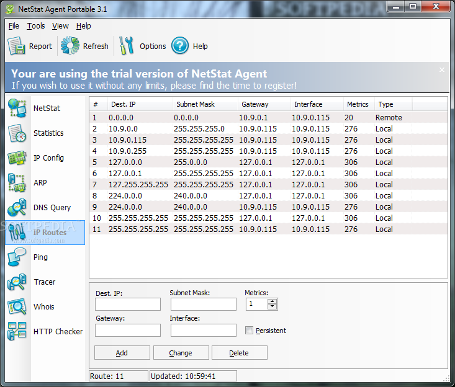The height and width of the screenshot is (387, 455).
Task: Open the DNS Query sidebar icon
Action: (x=17, y=208)
